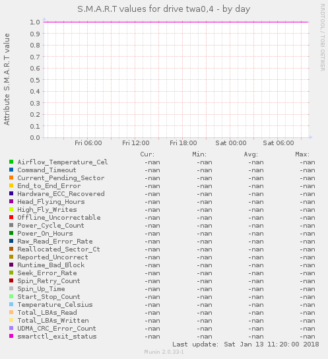
Task: Click the yellow End_to_End_Error swatch
Action: point(11,185)
